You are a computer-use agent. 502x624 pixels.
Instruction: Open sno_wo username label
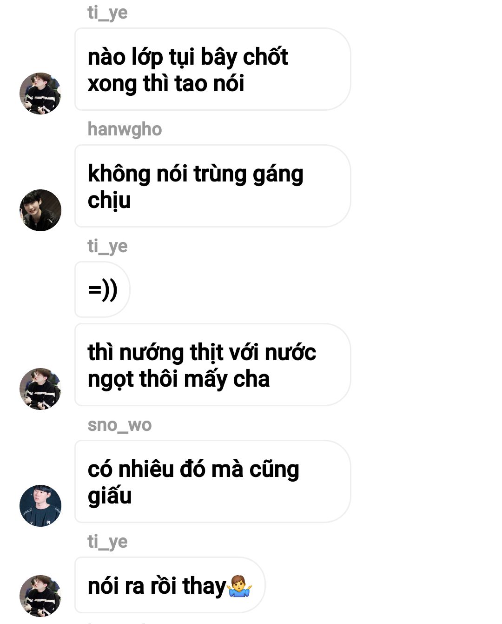119,425
